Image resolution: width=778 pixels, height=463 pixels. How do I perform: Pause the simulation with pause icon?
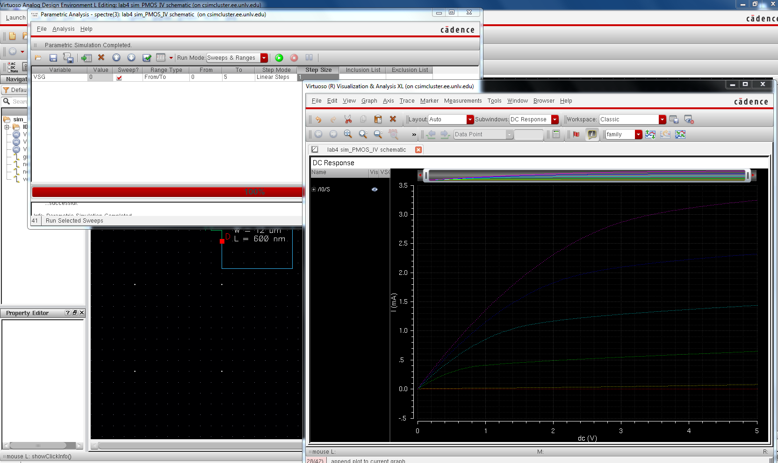(309, 57)
